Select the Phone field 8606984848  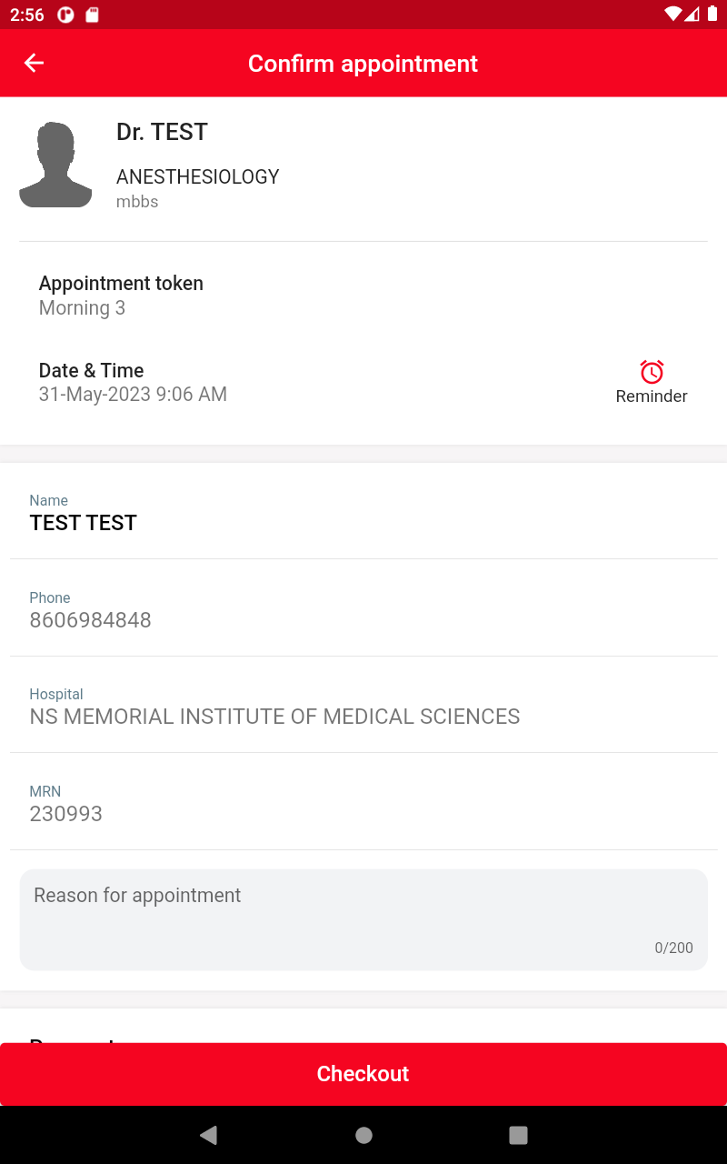[x=363, y=609]
